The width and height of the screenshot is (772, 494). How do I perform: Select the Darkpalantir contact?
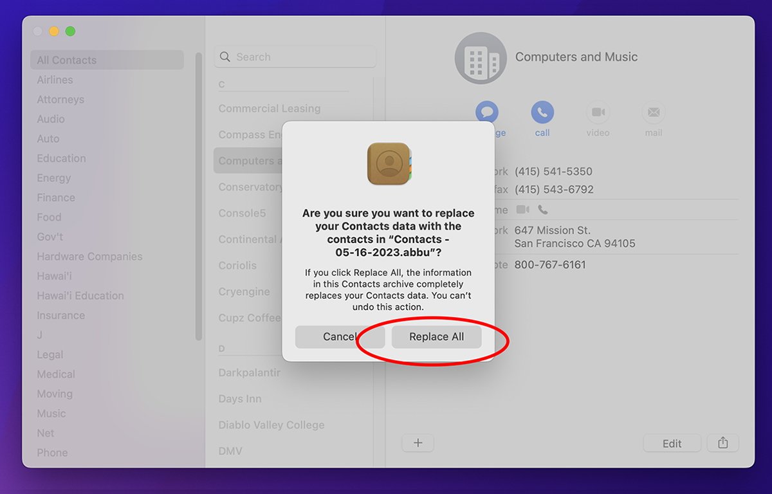click(250, 372)
